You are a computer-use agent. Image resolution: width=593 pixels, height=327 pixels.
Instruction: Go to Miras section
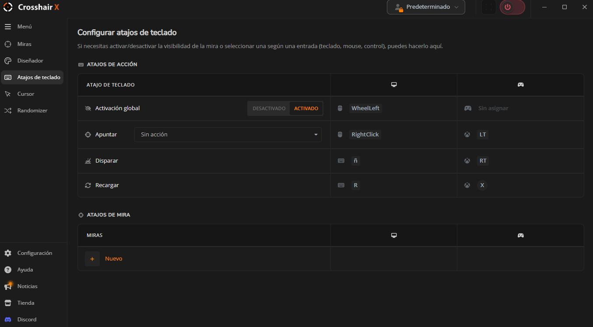click(x=32, y=44)
